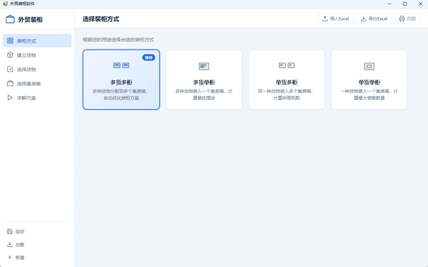Choose the 单货单柜 packing mode card
This screenshot has height=267, width=428.
[x=369, y=80]
